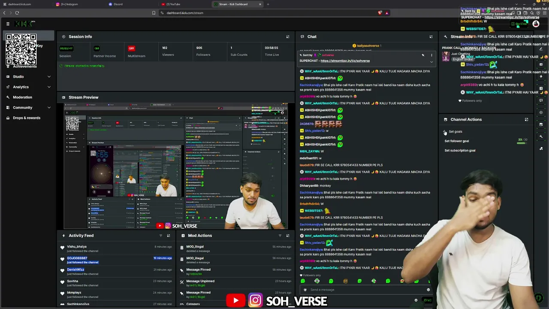The width and height of the screenshot is (549, 309).
Task: Expand the Mod Actions panel
Action: [288, 236]
